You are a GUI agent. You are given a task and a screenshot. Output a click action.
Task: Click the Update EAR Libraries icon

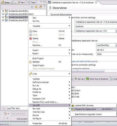click(x=73, y=105)
